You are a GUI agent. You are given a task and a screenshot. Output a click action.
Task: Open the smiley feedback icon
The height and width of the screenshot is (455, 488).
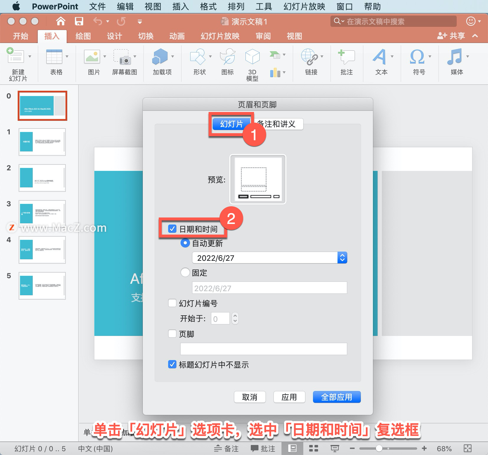(x=471, y=21)
